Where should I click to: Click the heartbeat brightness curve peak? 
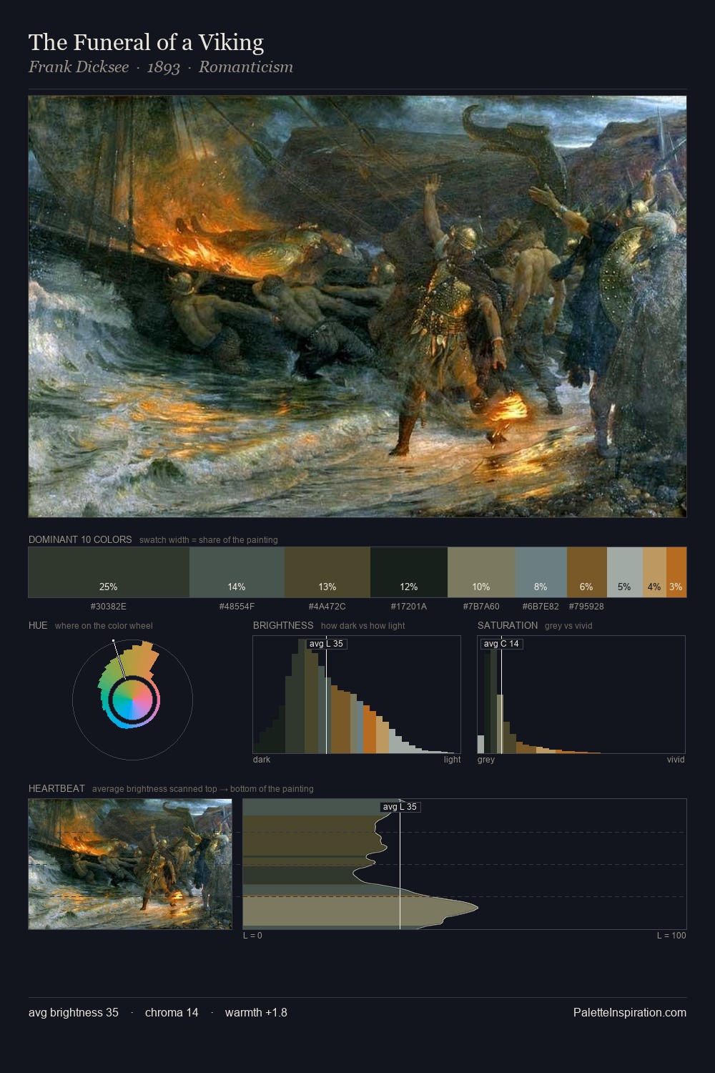pos(476,908)
